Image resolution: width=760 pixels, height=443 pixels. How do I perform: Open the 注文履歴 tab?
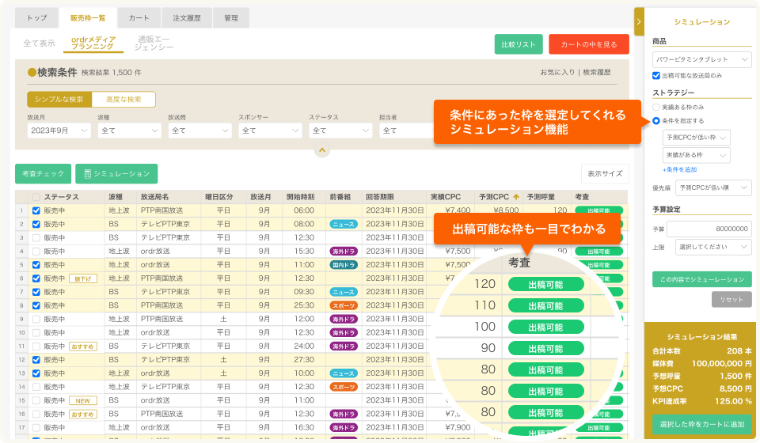tap(185, 17)
